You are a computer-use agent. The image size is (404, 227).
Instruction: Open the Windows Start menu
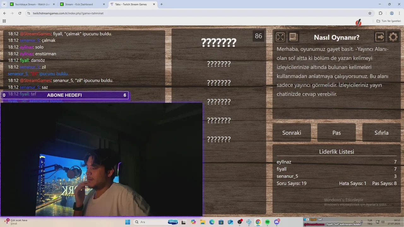pos(128,222)
